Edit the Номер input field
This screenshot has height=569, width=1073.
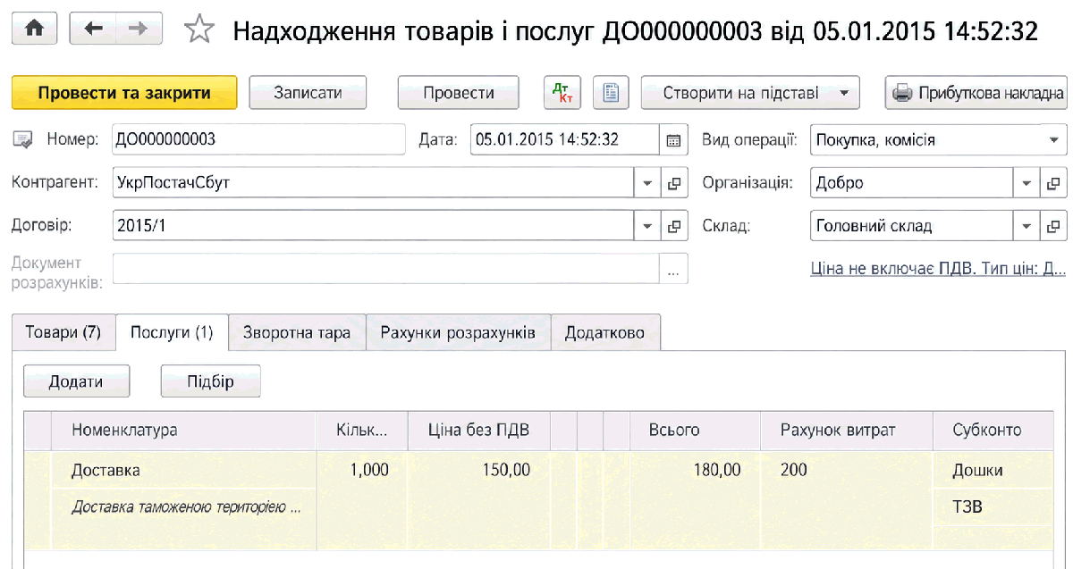point(258,139)
